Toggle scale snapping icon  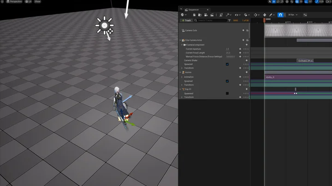point(317,1)
